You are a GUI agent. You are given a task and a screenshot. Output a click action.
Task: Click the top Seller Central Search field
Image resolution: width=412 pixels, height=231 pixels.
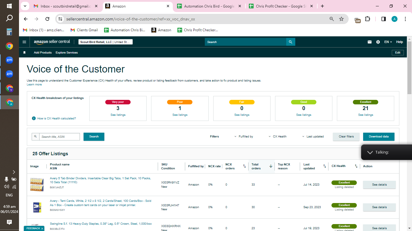(246, 42)
